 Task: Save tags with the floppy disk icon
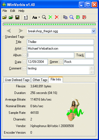tap(17, 17)
